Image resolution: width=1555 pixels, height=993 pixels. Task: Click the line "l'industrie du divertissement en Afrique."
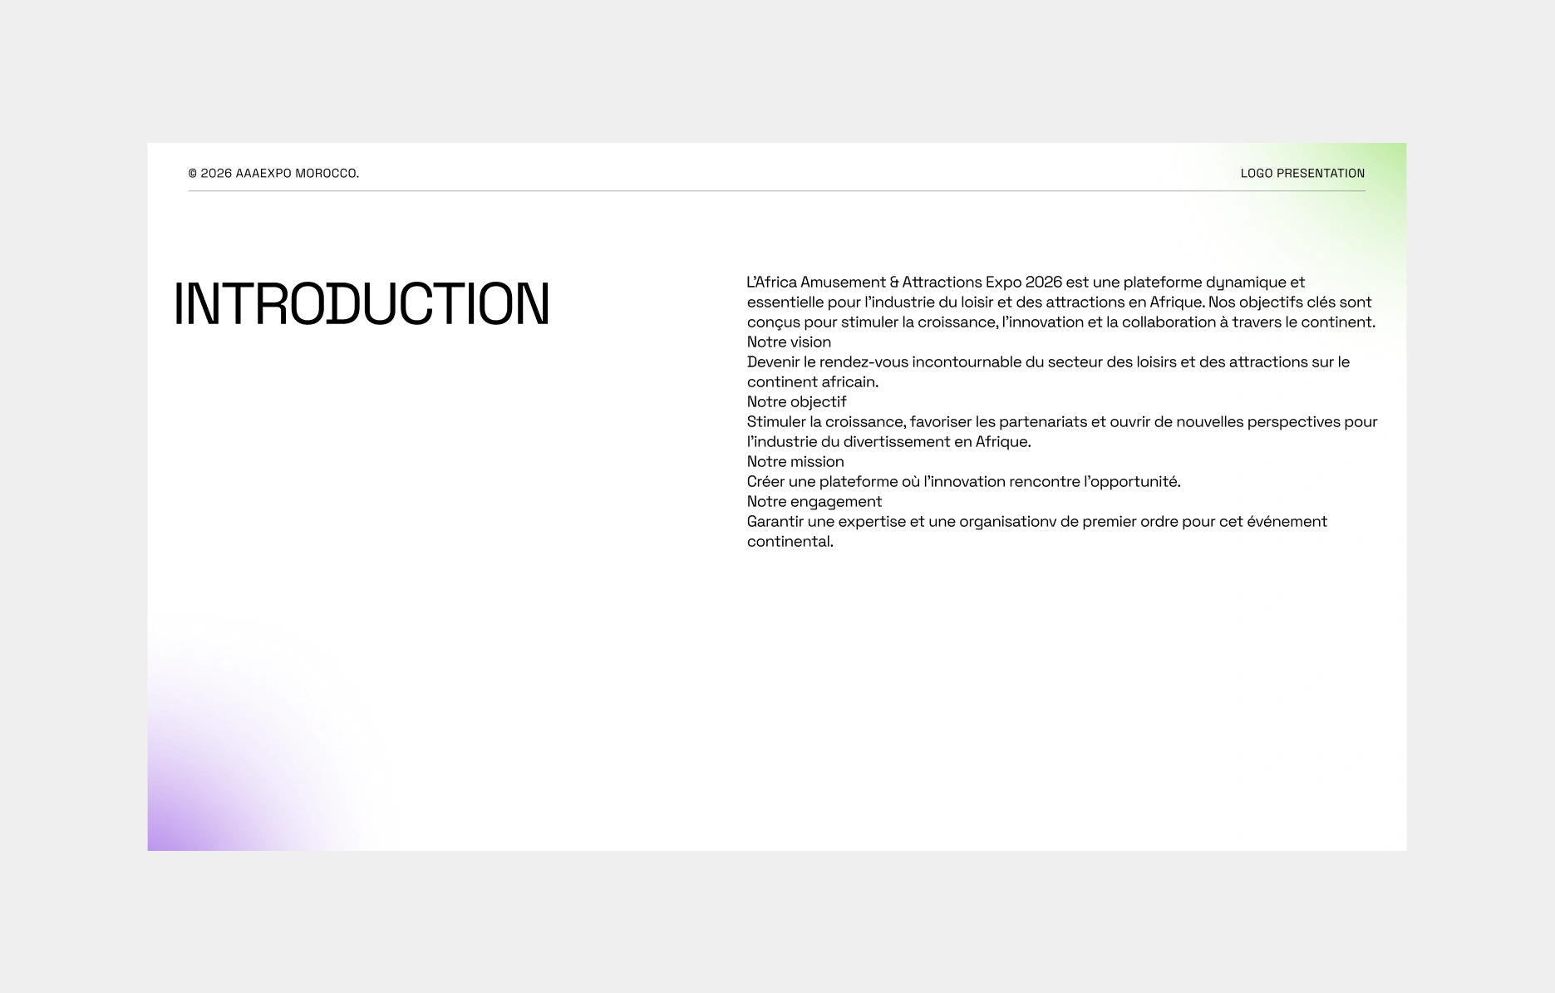(x=888, y=442)
